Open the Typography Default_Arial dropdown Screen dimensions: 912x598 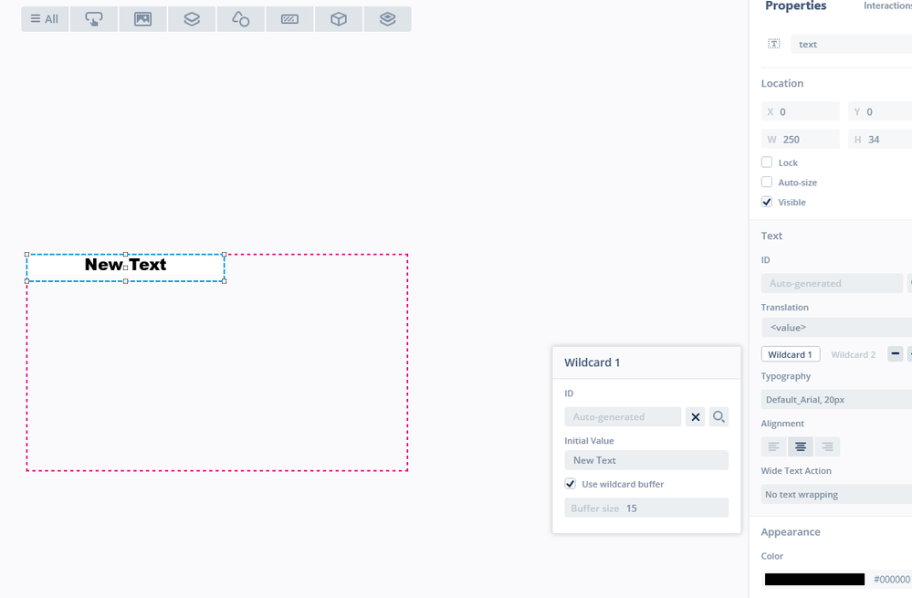pos(836,400)
